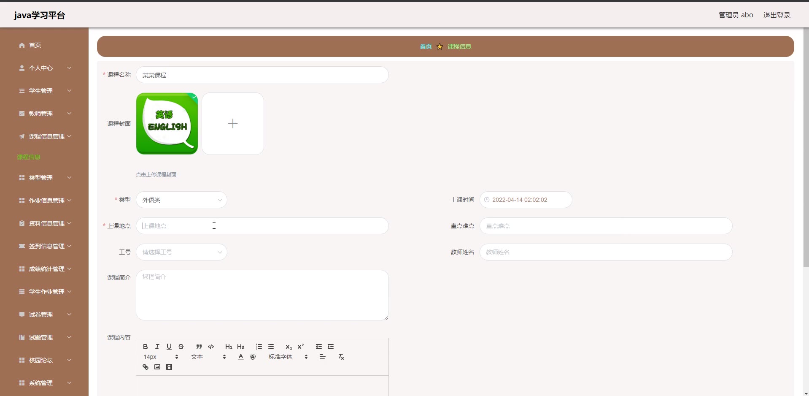The height and width of the screenshot is (396, 809).
Task: Open 类型管理 in the sidebar
Action: pyautogui.click(x=44, y=178)
